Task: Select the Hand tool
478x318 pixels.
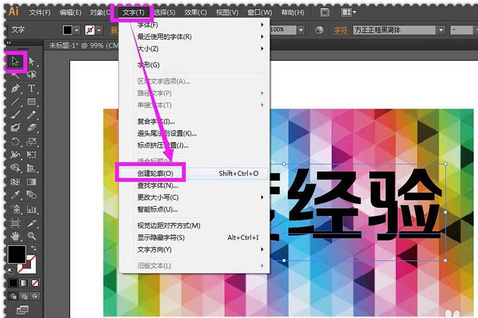Action: [x=16, y=236]
